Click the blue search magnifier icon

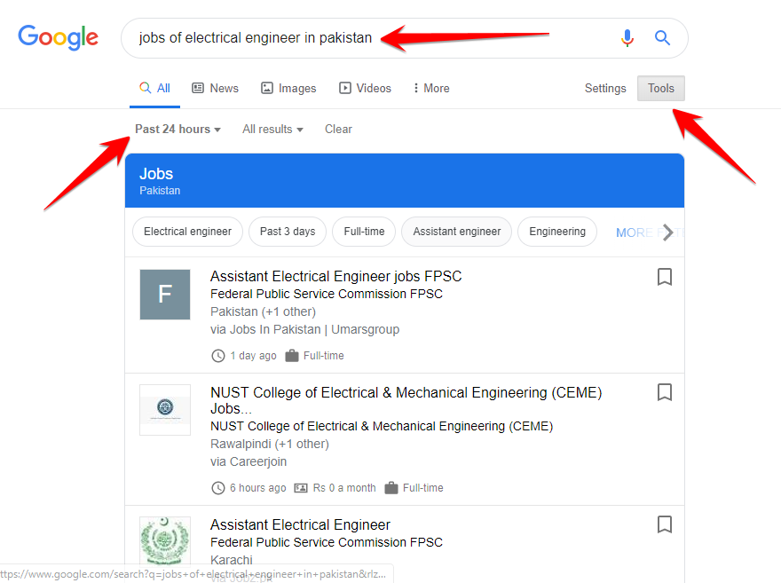point(662,38)
